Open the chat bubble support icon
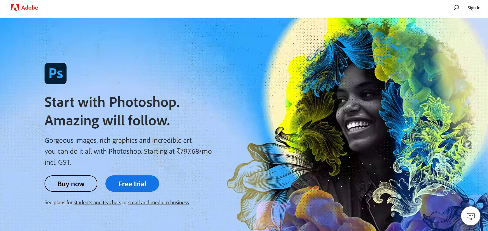This screenshot has height=231, width=488. pos(471,216)
